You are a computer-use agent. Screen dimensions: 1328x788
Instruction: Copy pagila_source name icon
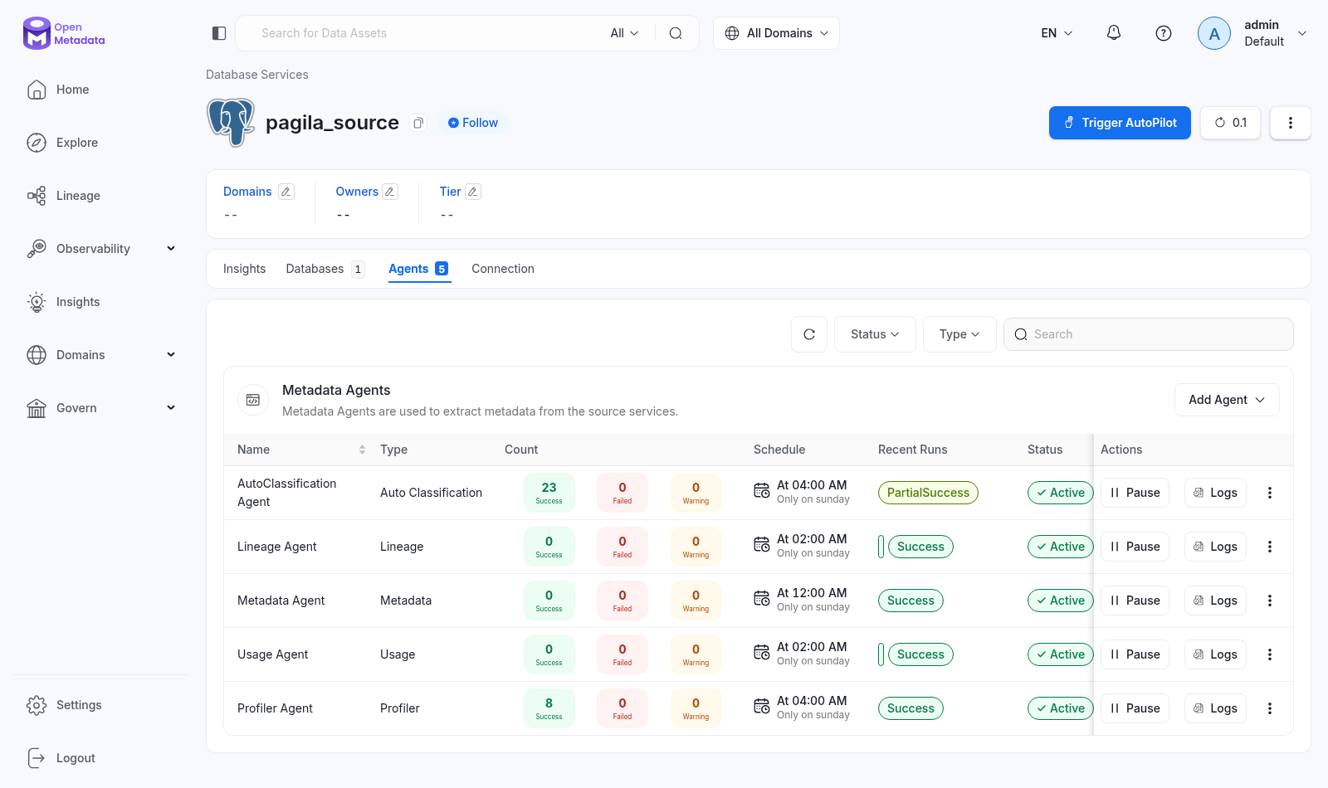click(x=419, y=123)
